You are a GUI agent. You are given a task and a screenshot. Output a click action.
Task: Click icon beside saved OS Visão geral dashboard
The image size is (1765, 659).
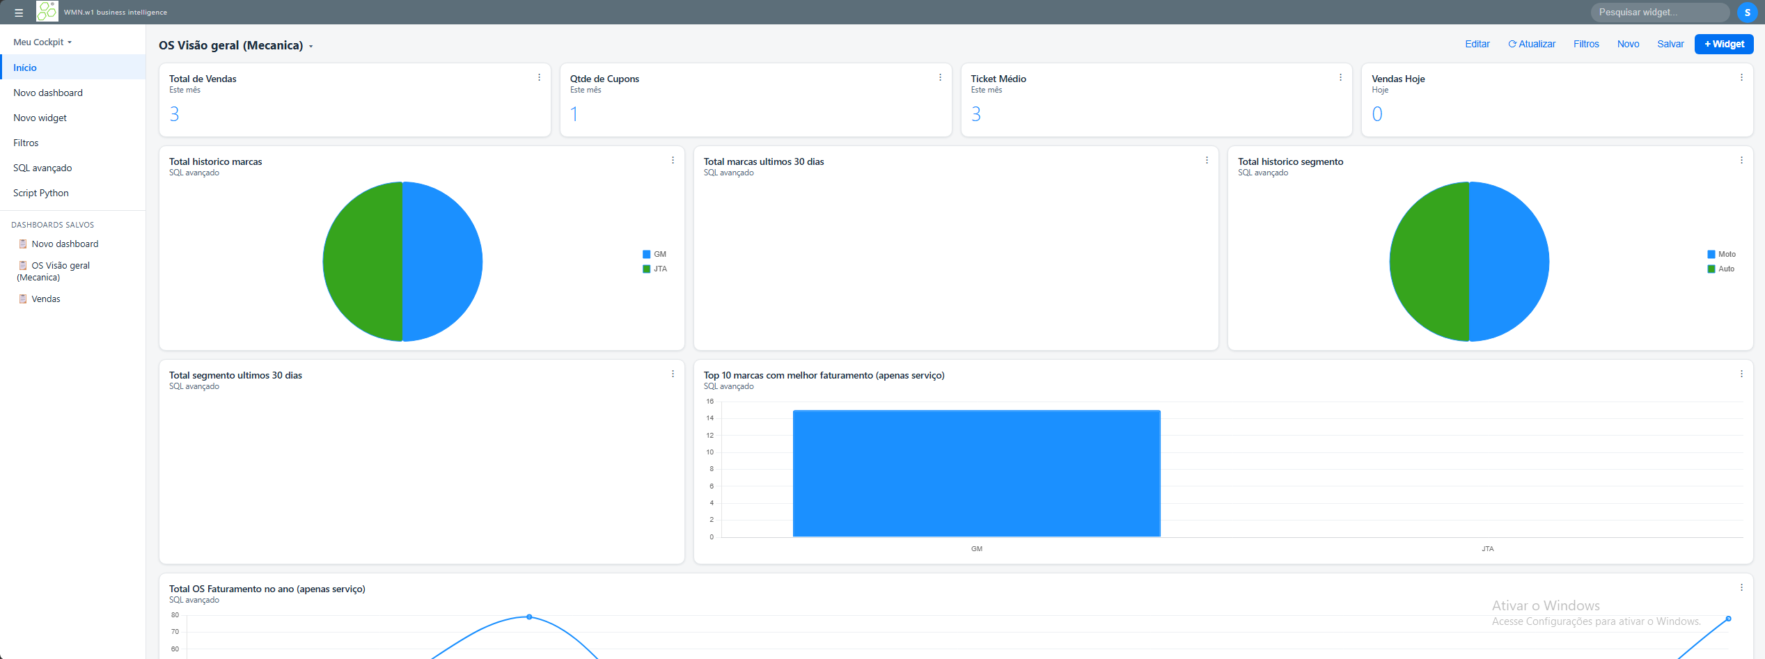coord(23,265)
